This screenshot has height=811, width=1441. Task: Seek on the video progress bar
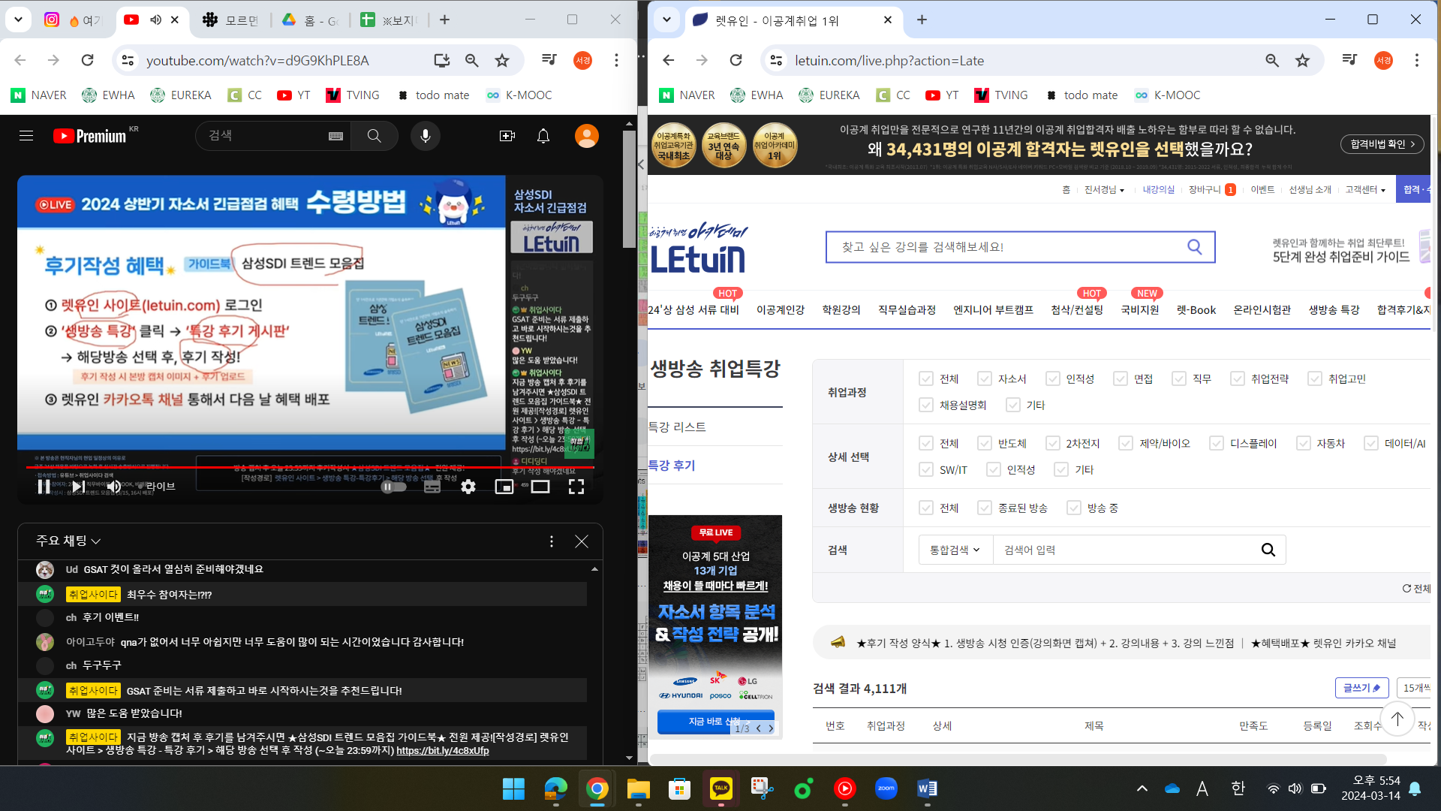(x=300, y=467)
